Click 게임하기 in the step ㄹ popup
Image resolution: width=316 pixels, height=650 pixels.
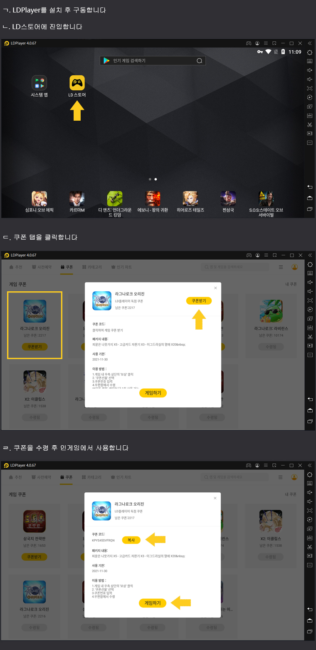(153, 603)
